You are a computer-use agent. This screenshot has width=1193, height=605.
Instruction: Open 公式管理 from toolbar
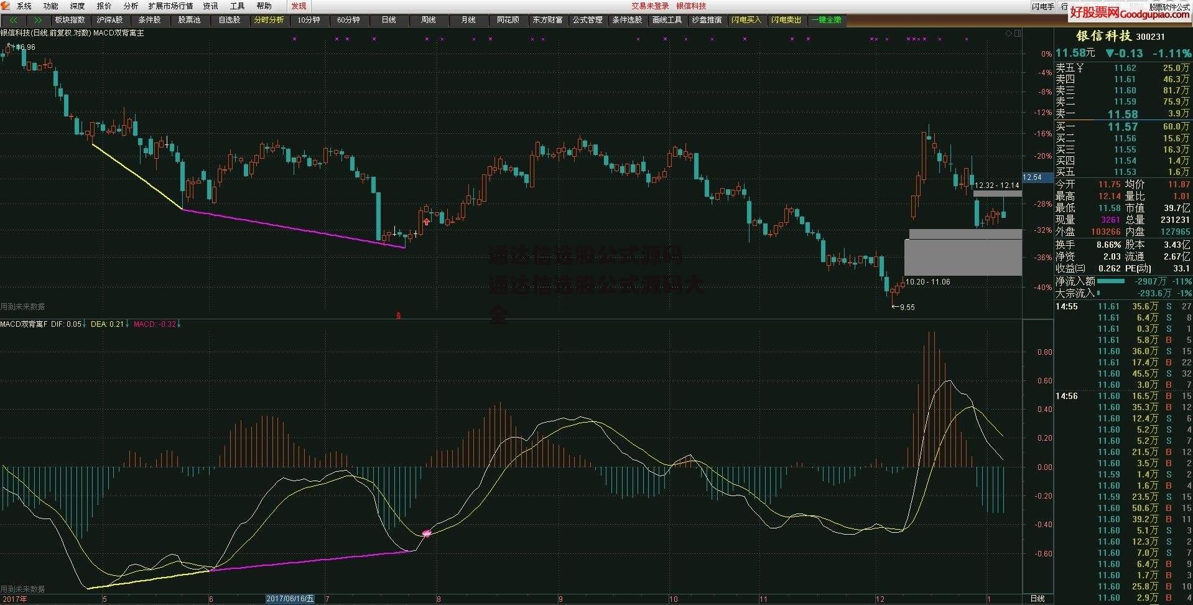tap(587, 20)
